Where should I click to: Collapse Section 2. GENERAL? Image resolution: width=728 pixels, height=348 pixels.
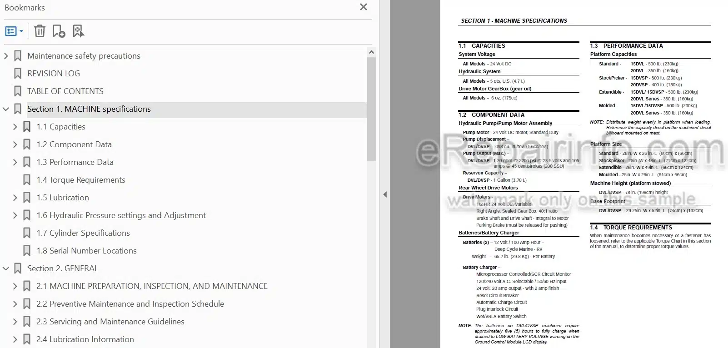pos(6,268)
